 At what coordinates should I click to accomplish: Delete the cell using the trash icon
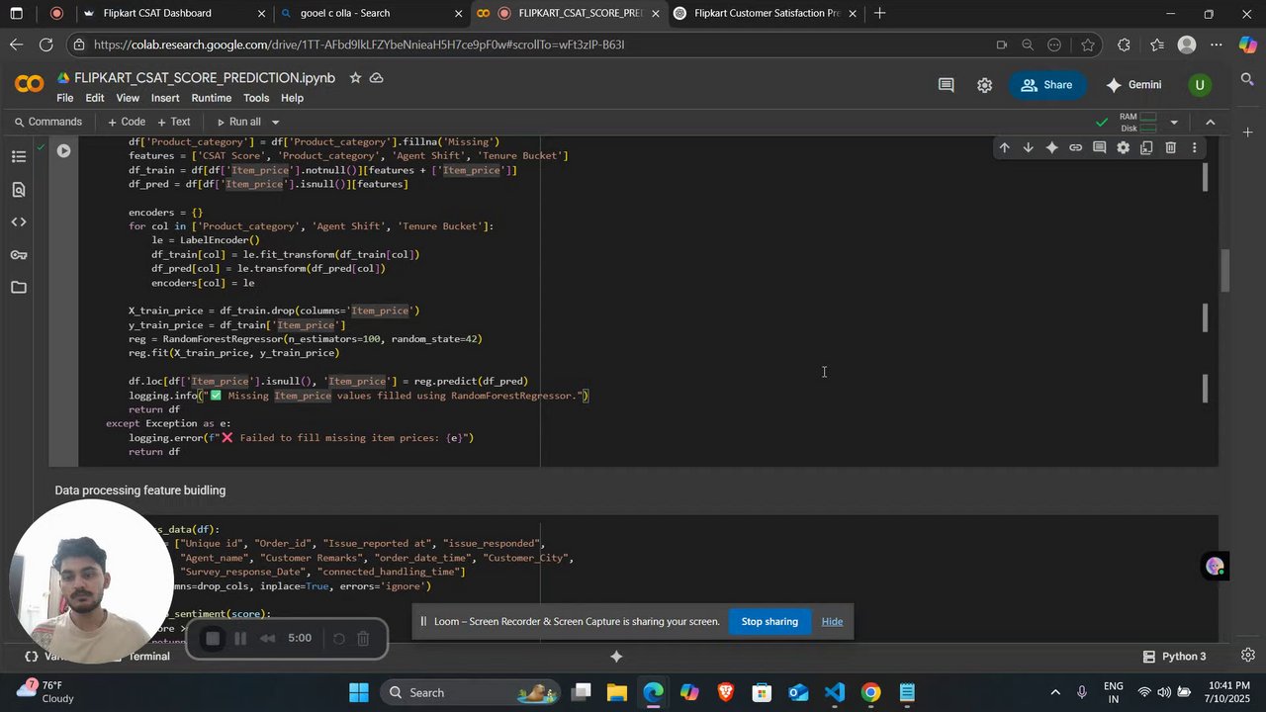(1170, 148)
